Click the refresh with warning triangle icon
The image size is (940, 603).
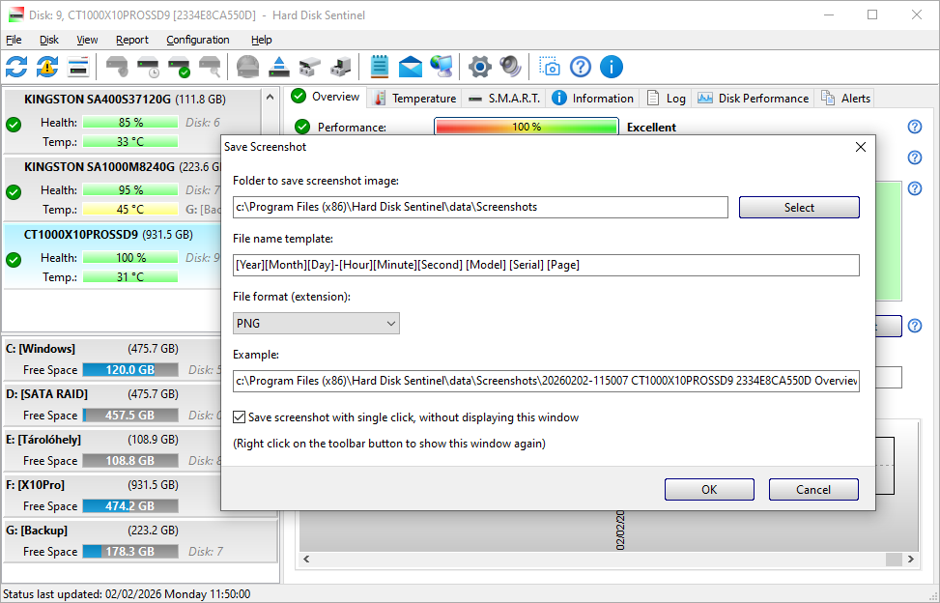(47, 67)
